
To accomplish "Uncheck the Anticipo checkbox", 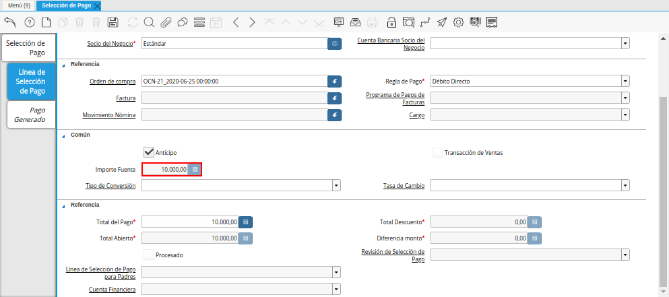I will coord(149,152).
